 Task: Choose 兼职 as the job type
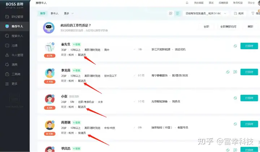[250, 26]
